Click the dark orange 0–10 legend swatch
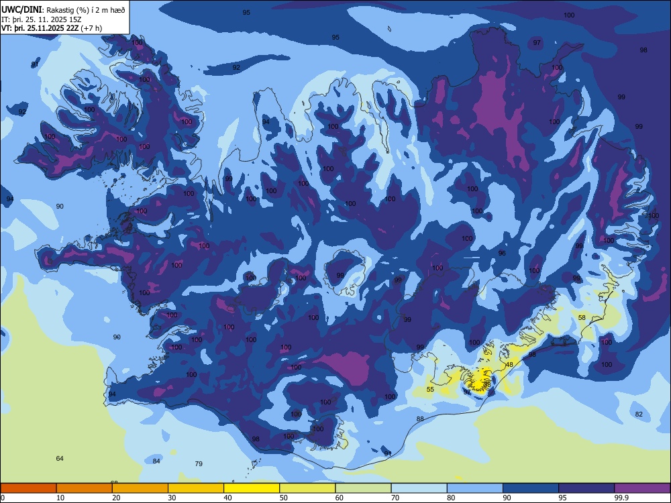 (x=28, y=488)
